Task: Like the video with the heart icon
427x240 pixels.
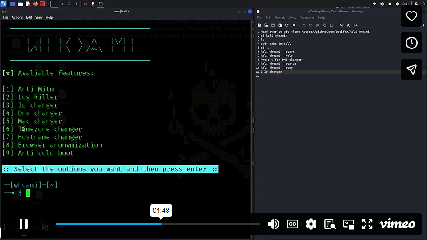Action: 411,16
